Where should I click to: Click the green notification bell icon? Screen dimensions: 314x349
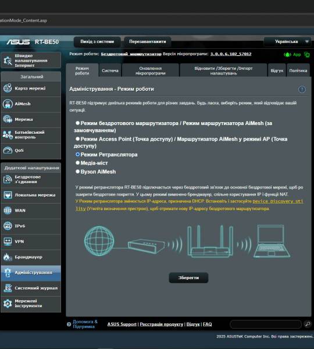pos(287,55)
